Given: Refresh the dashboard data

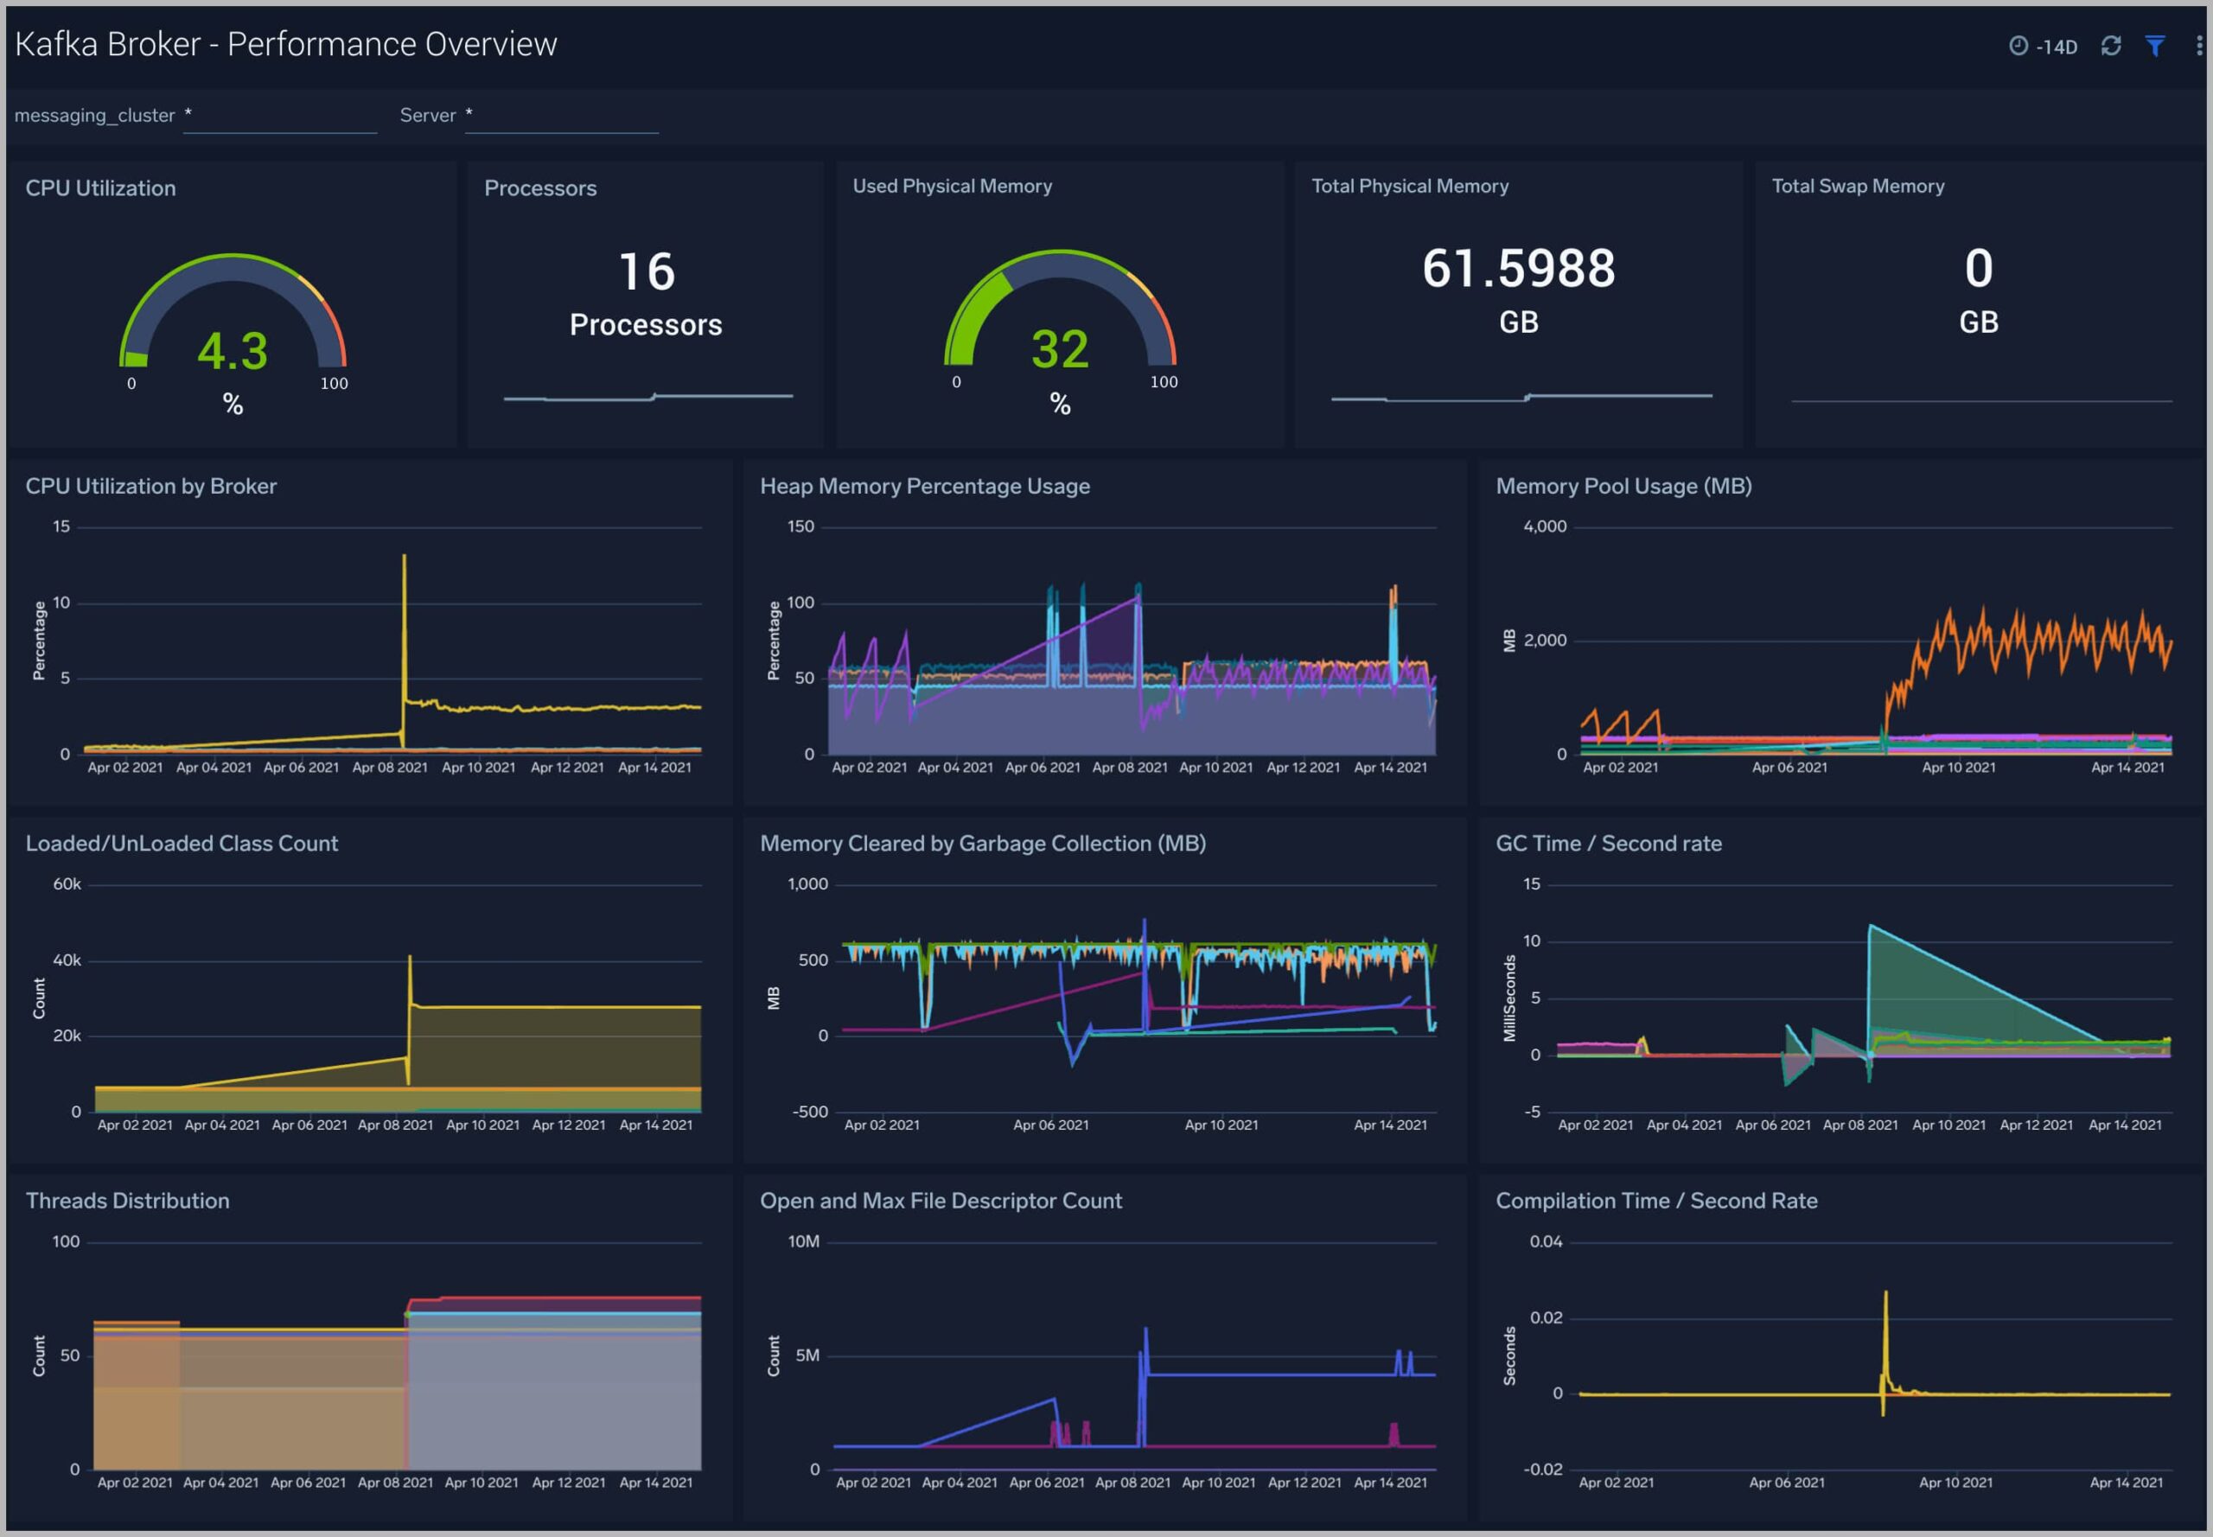Looking at the screenshot, I should 2112,45.
